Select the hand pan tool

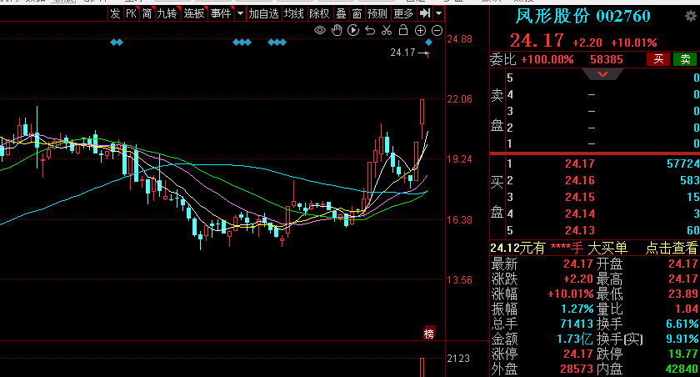tap(337, 30)
